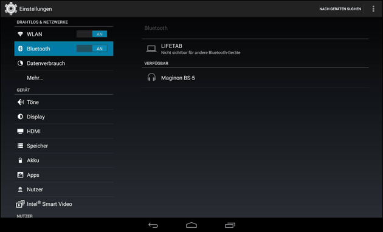Open Display settings

64,117
